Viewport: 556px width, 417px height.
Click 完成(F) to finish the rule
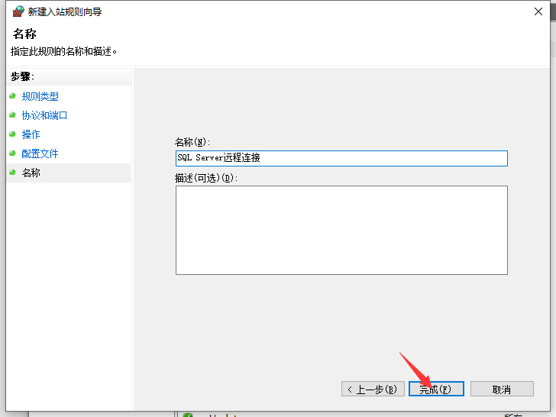[435, 389]
